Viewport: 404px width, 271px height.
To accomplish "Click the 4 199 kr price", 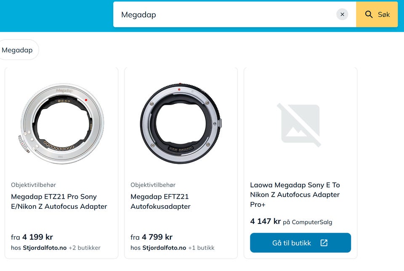I will [37, 237].
